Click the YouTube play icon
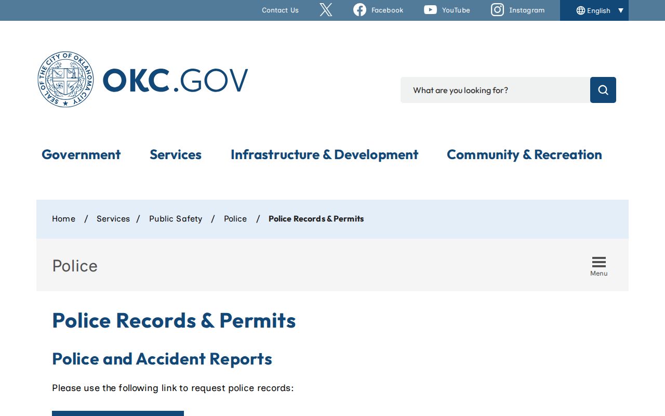This screenshot has height=416, width=665. pos(430,10)
